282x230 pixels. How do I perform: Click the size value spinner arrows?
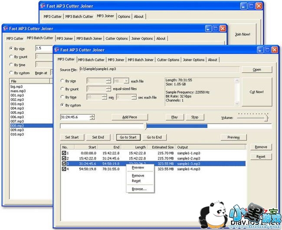(108, 81)
